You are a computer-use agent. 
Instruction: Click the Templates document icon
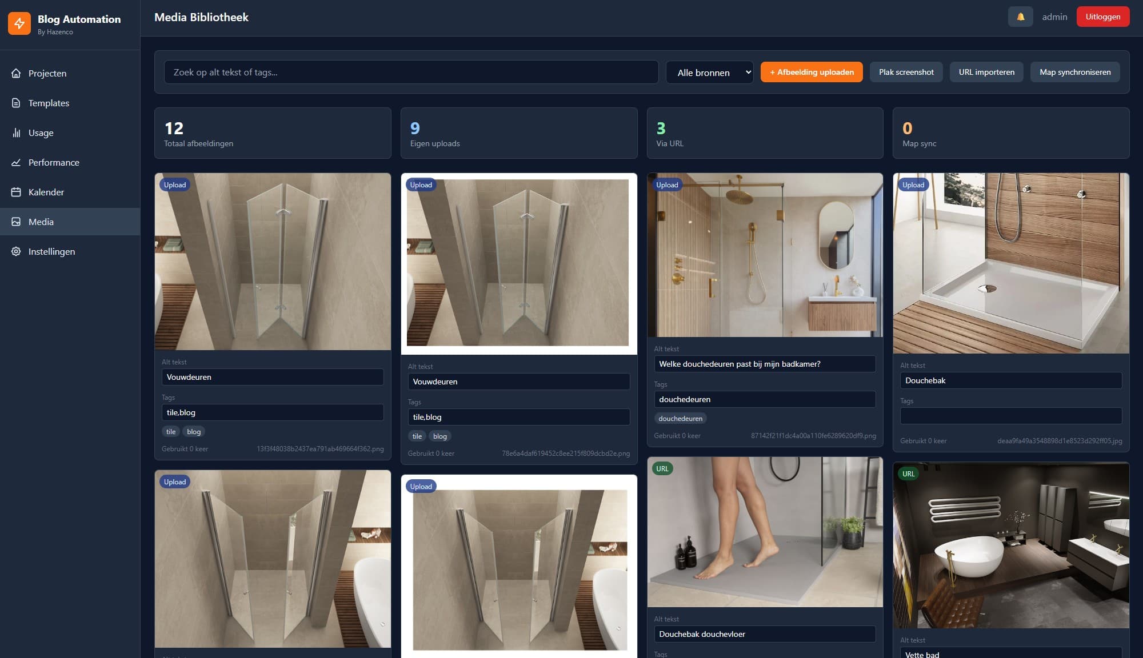[16, 103]
